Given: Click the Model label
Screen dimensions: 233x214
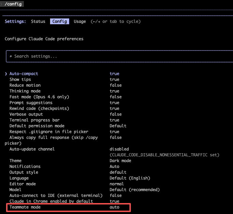Looking at the screenshot, I should [x=15, y=190].
